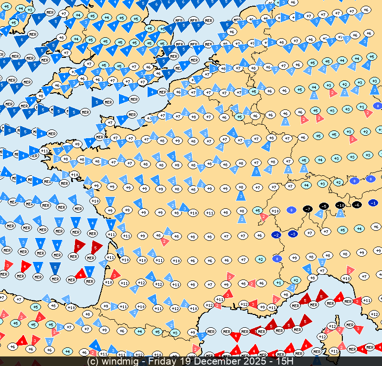Click the red 3 arrow on the Aquitaine coast
The image size is (382, 366).
(114, 274)
